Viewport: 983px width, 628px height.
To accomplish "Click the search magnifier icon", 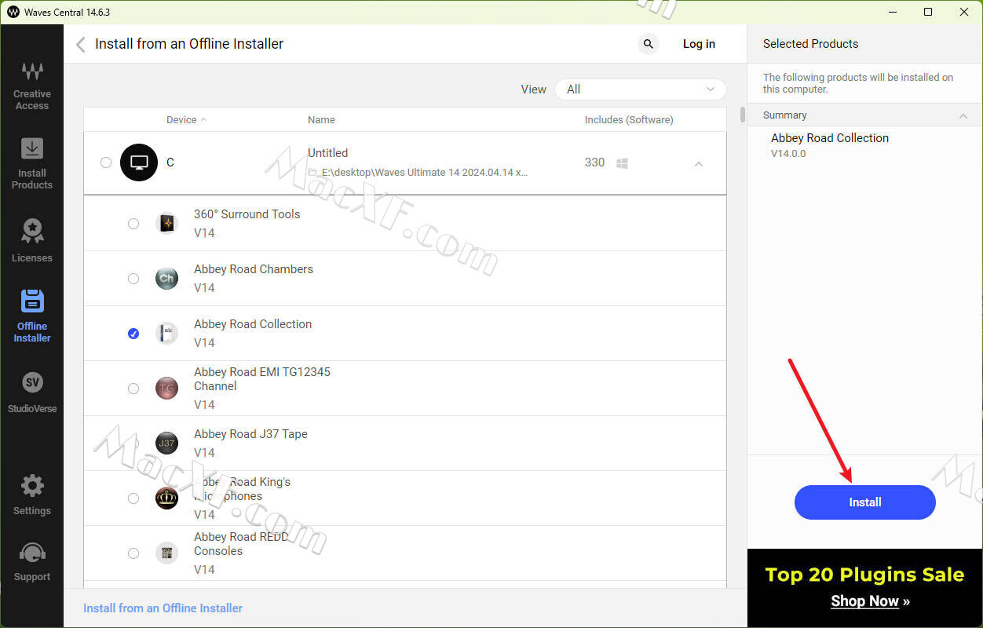I will pyautogui.click(x=648, y=44).
